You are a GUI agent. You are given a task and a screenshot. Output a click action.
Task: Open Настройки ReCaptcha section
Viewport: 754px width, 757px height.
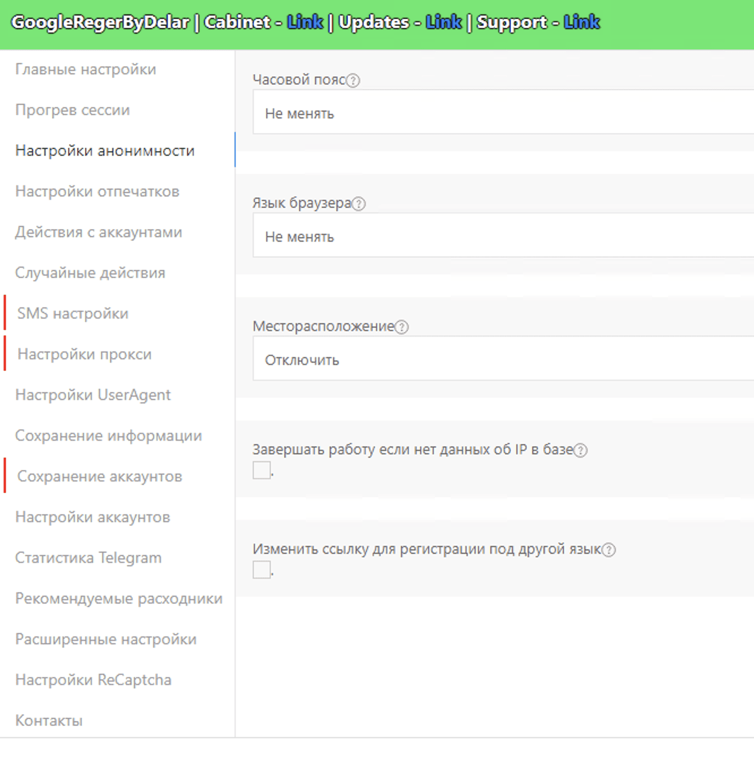[x=93, y=680]
